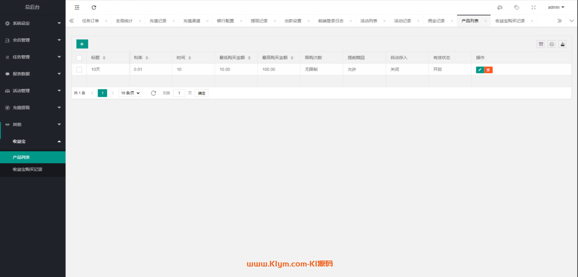Expand the 报表数据 sidebar menu
Image resolution: width=578 pixels, height=277 pixels.
pyautogui.click(x=33, y=74)
